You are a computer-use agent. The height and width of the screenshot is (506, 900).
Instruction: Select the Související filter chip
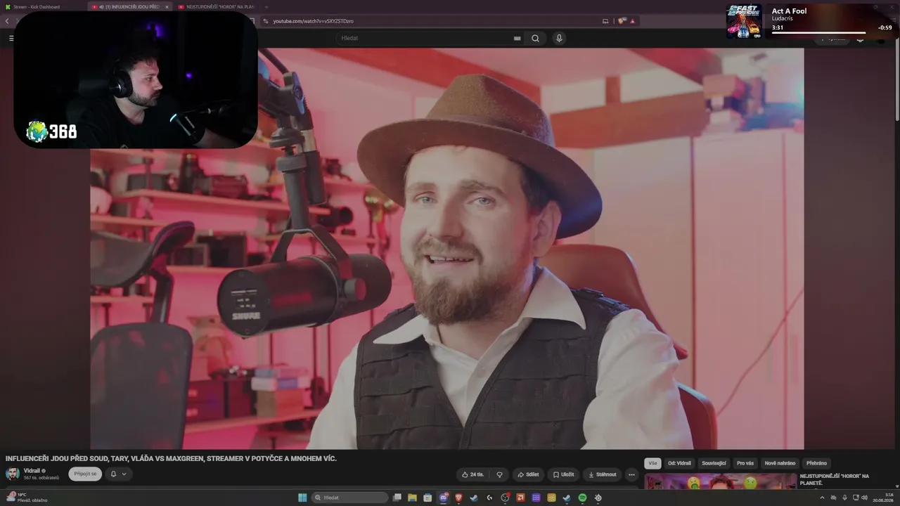pos(714,463)
